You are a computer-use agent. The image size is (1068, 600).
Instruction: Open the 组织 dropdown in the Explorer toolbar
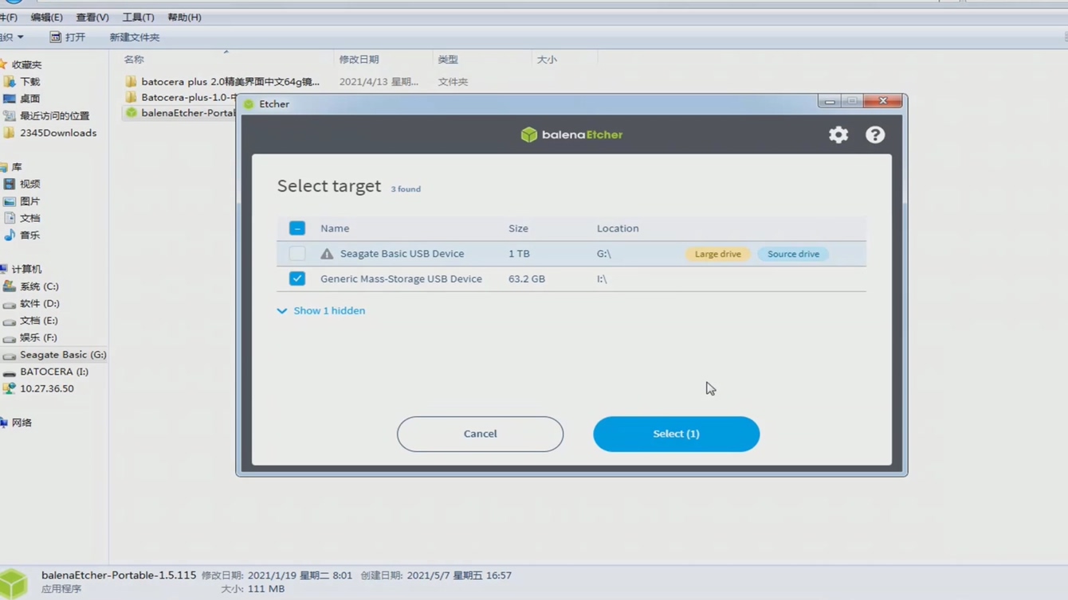[x=12, y=37]
